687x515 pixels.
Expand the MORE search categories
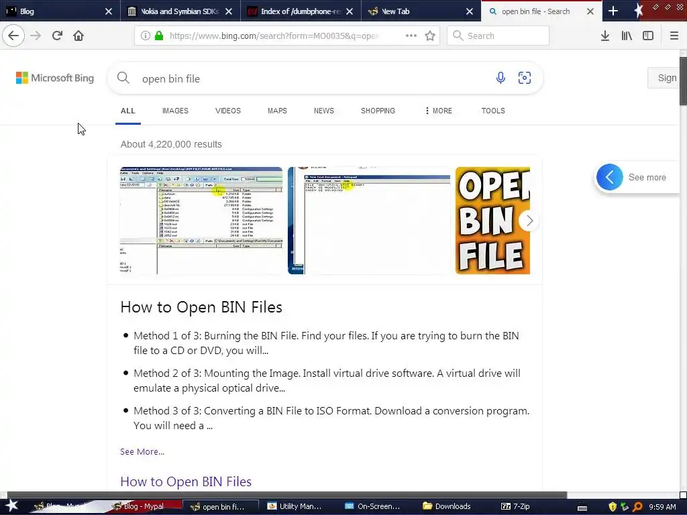[438, 111]
